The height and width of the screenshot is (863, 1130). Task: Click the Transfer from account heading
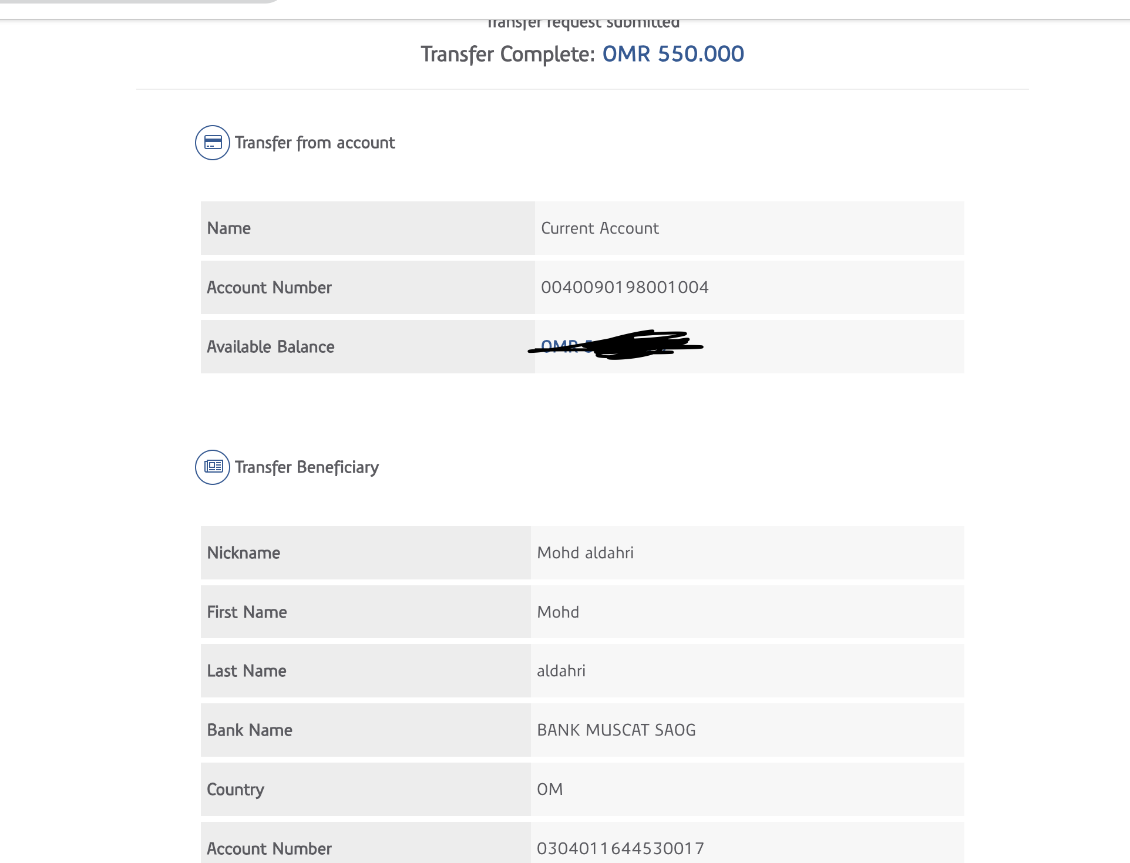tap(315, 143)
